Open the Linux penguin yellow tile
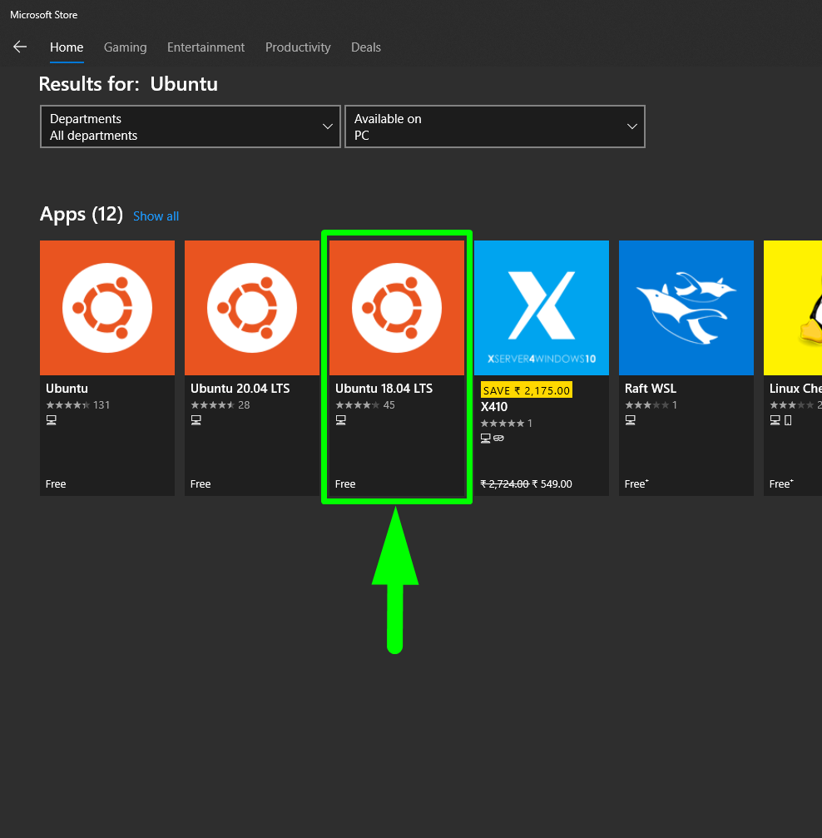This screenshot has width=822, height=838. pyautogui.click(x=793, y=308)
